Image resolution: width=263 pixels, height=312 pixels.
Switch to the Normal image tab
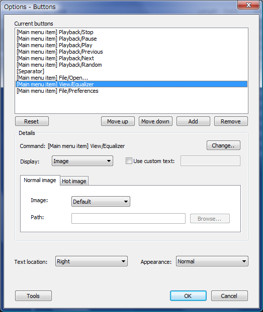click(x=40, y=180)
